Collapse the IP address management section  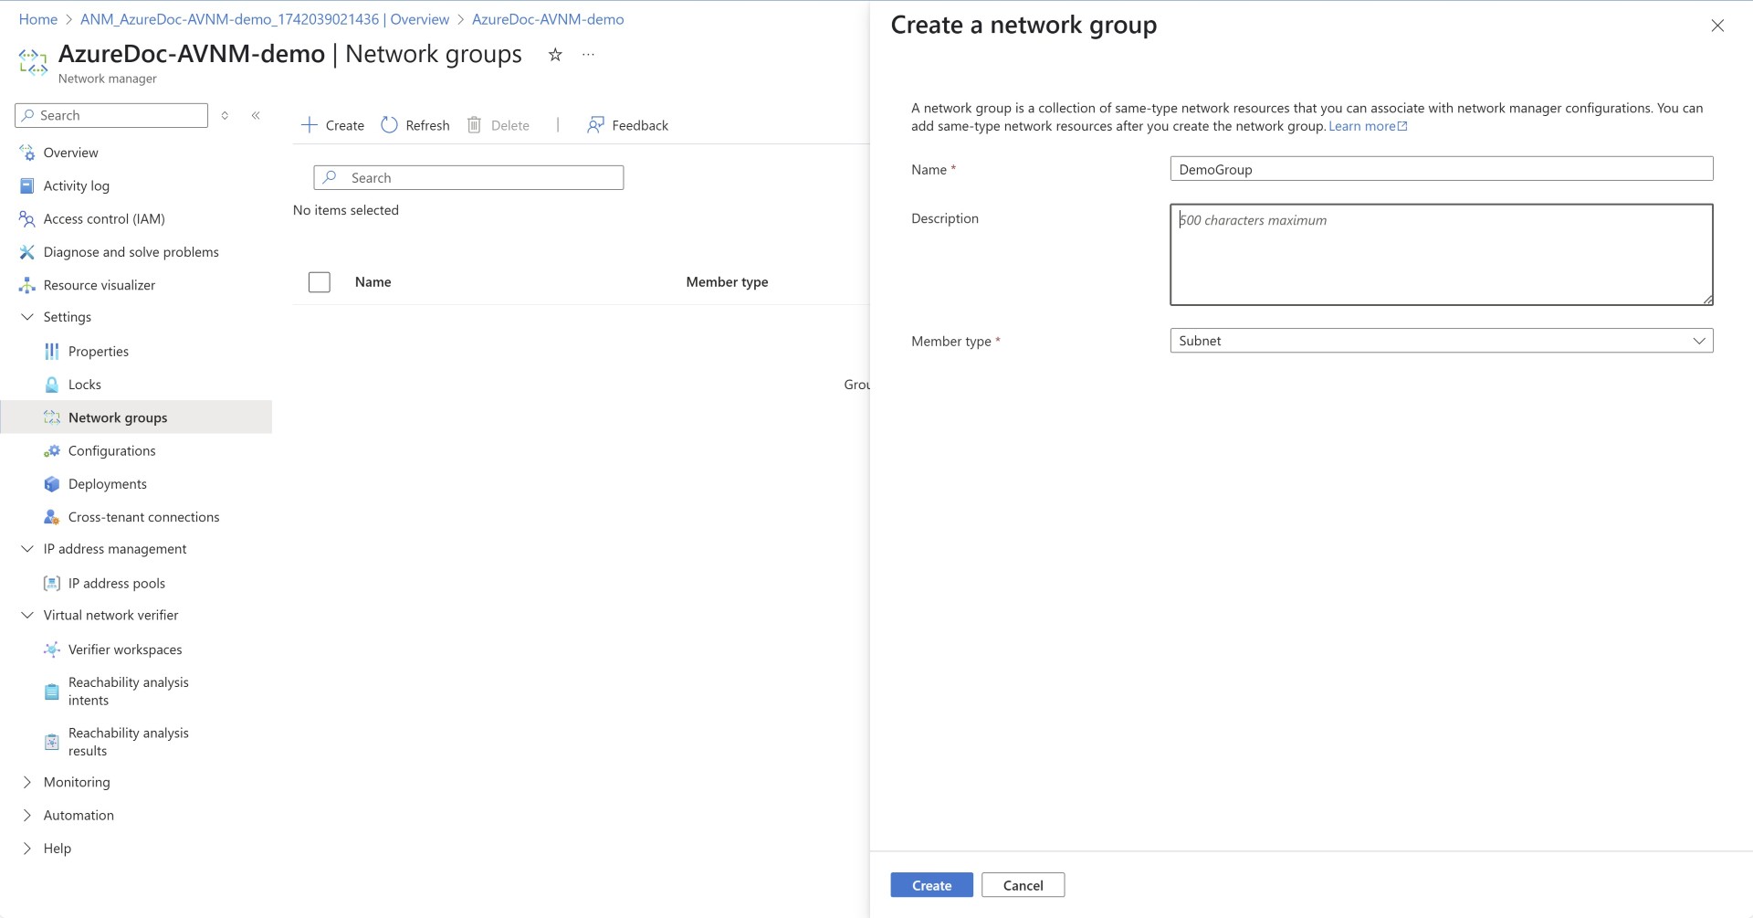26,549
